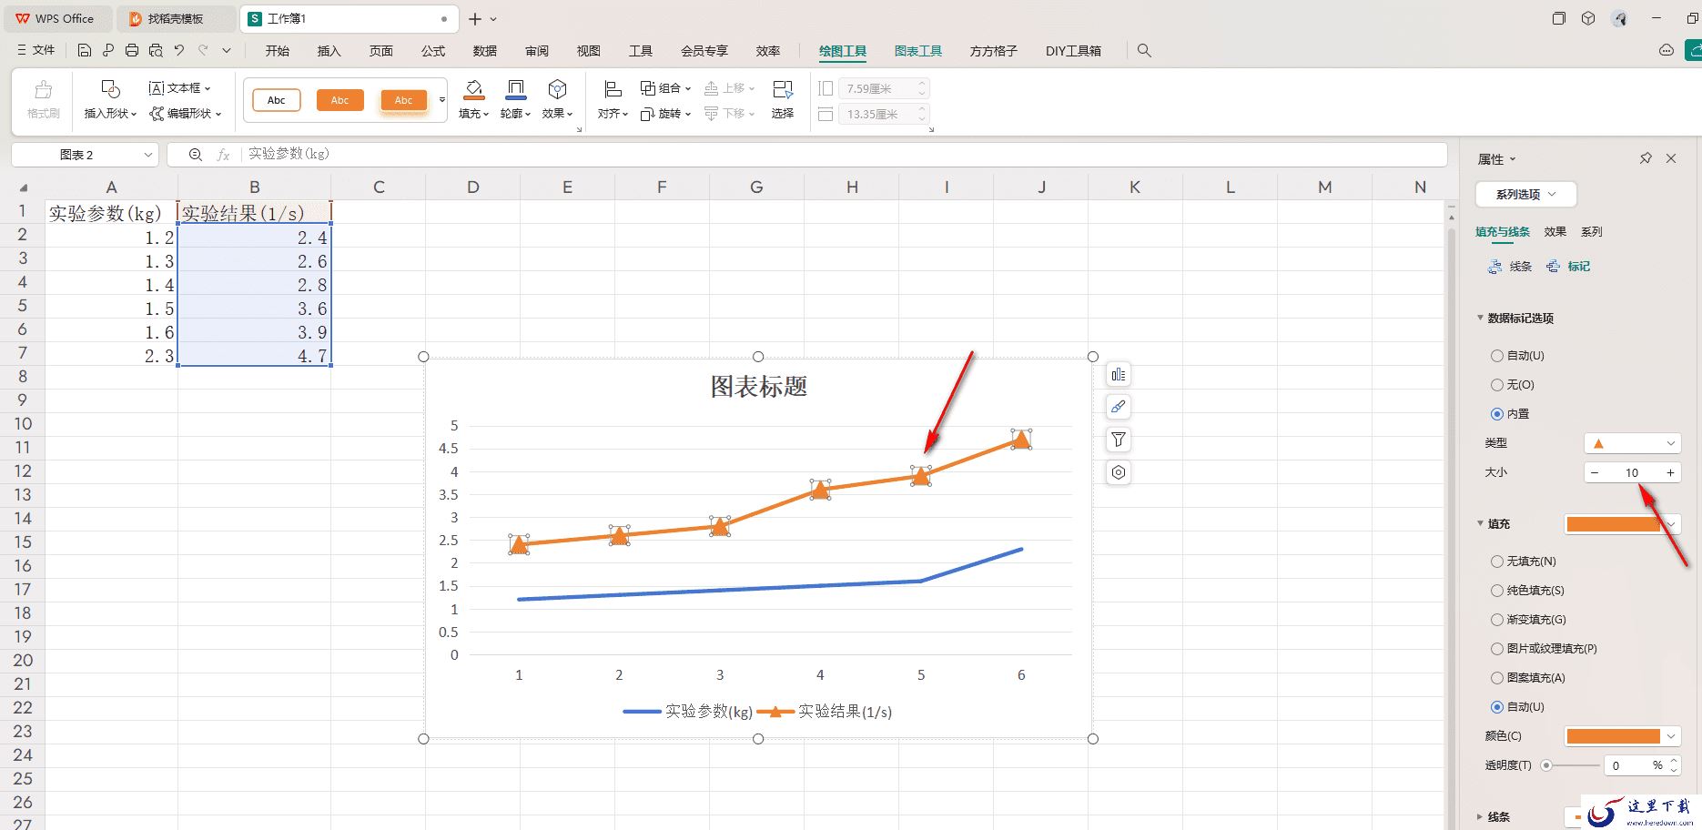Screen dimensions: 1702x830
Task: Increase marker size with plus button
Action: point(1670,473)
